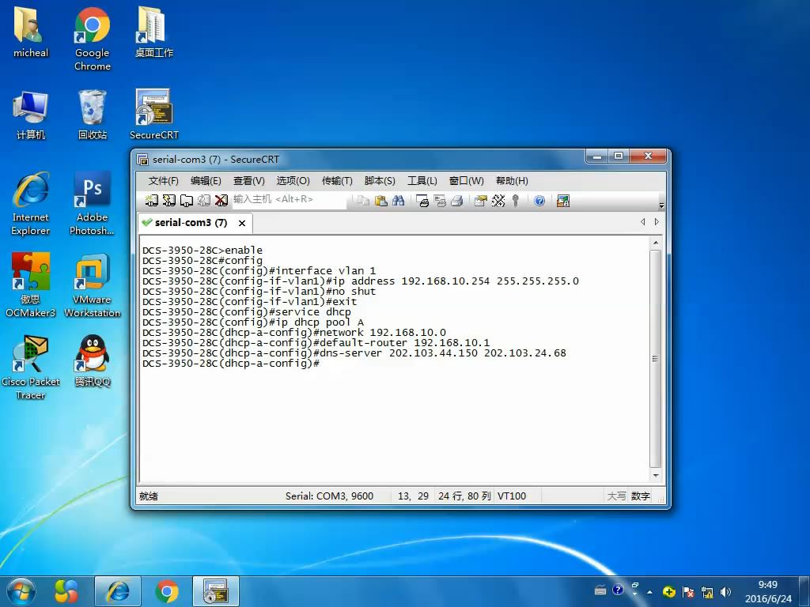Select the 傲思 OCMaker3 desktop shortcut
Image resolution: width=810 pixels, height=607 pixels.
[31, 285]
